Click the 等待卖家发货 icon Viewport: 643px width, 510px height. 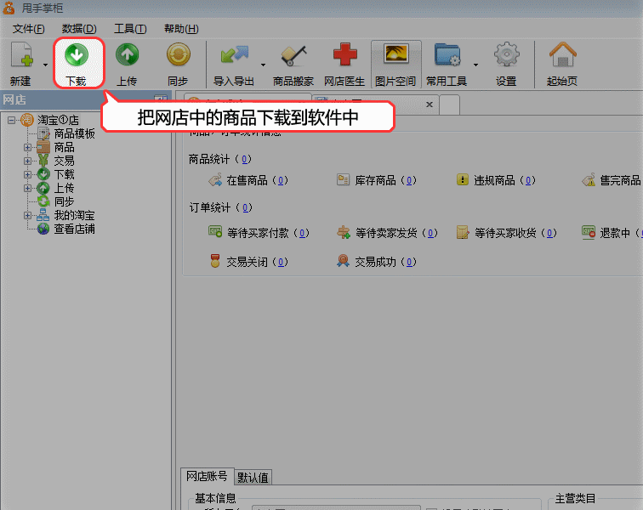click(344, 232)
